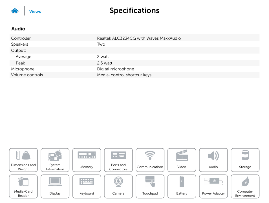Open System Information section

(x=55, y=160)
